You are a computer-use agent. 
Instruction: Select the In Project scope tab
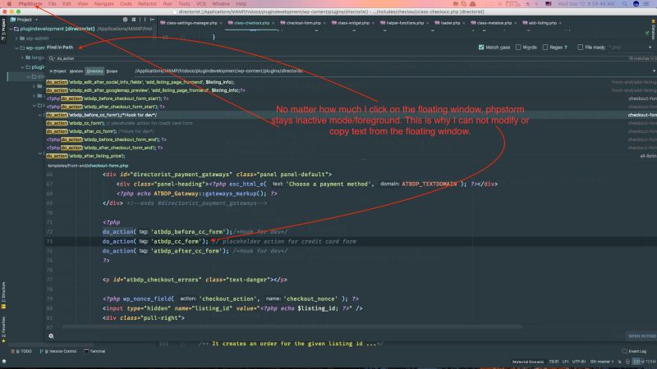57,71
